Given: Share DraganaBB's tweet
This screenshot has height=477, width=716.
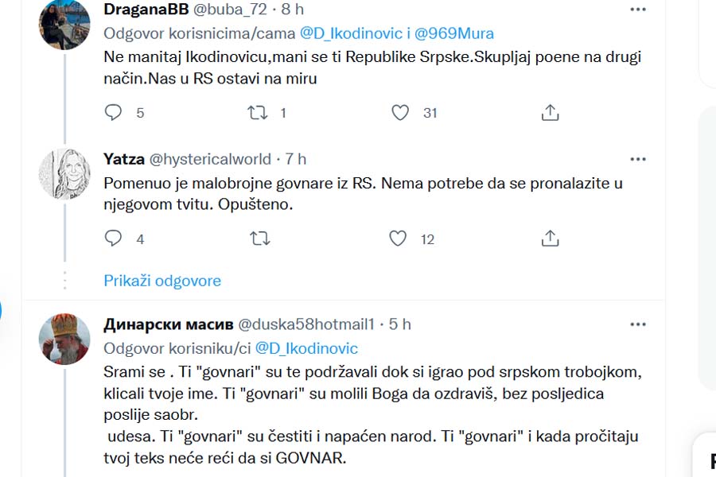Looking at the screenshot, I should tap(550, 113).
